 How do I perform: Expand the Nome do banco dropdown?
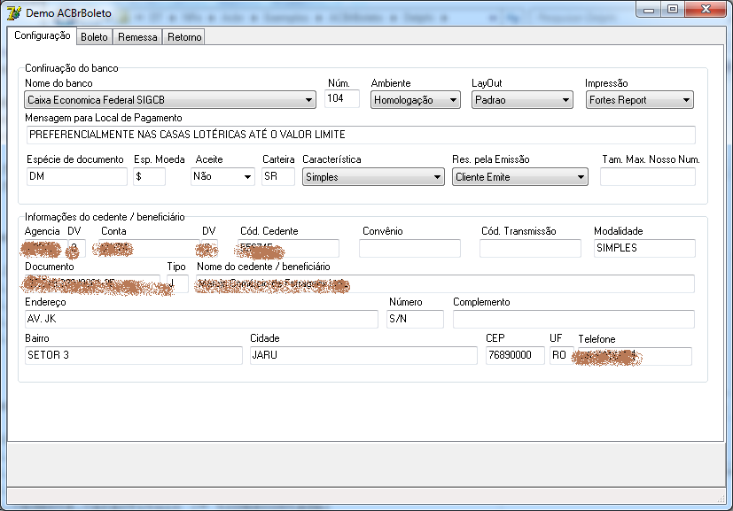[x=170, y=100]
